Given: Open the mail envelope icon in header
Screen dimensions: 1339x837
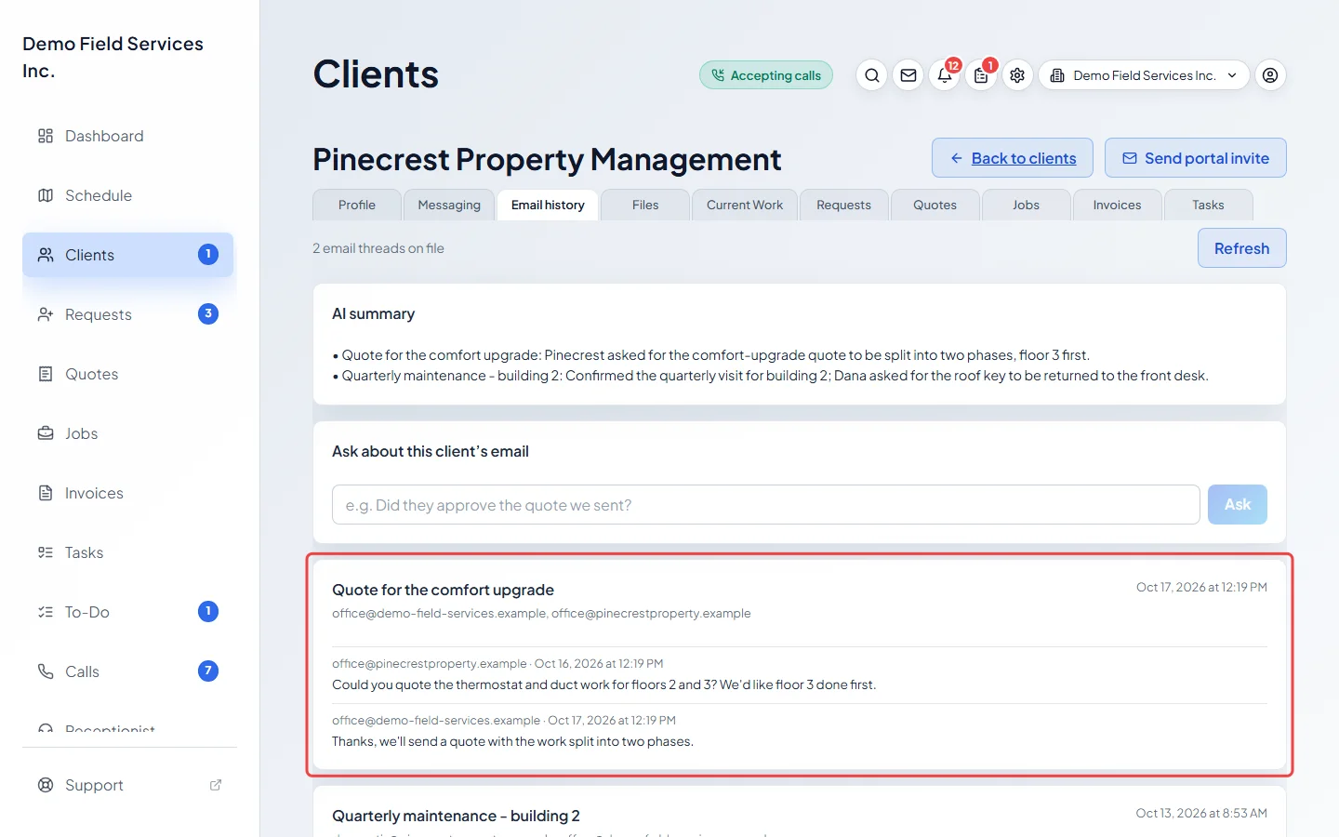Looking at the screenshot, I should pos(908,75).
